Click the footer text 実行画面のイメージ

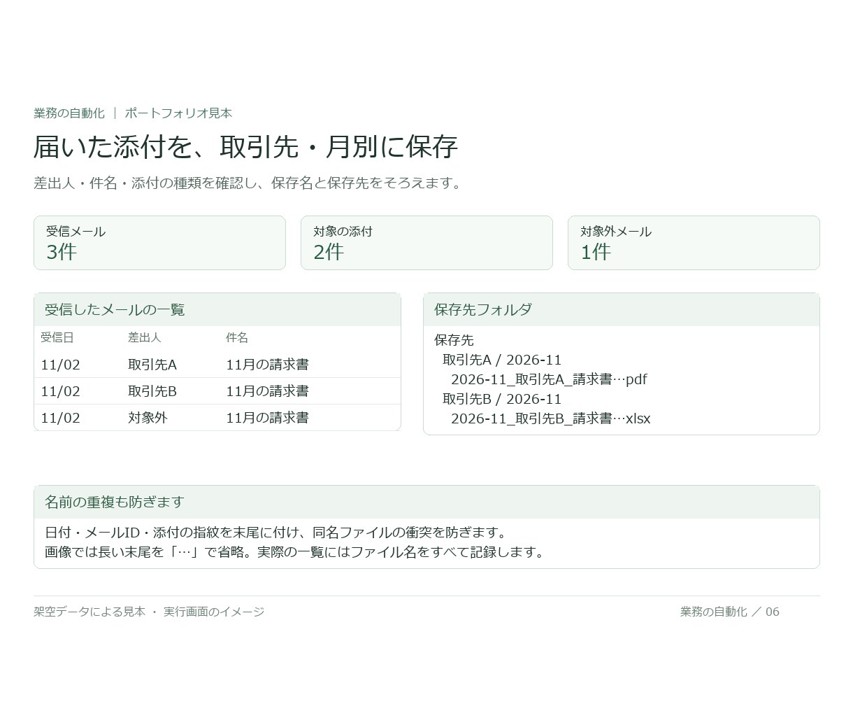214,612
